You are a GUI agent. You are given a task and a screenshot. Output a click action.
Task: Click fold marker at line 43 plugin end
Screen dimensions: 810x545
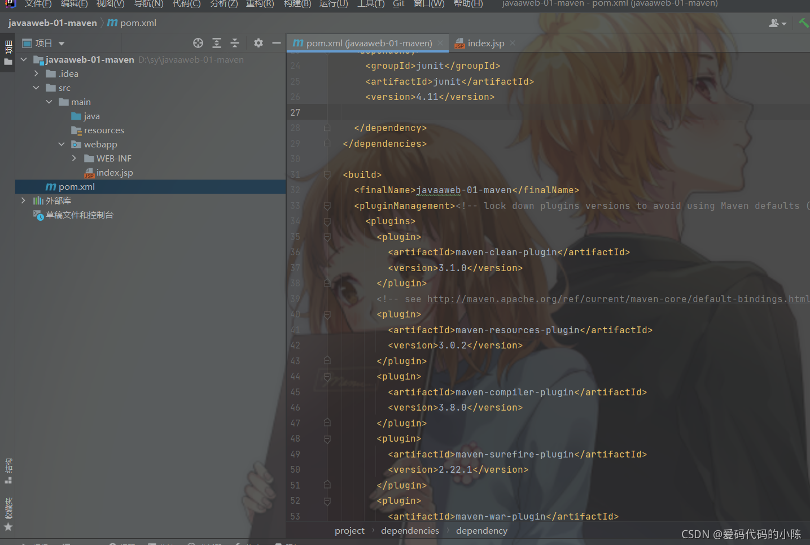point(327,361)
